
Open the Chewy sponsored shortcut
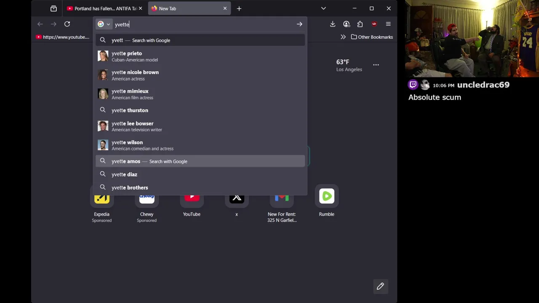147,204
